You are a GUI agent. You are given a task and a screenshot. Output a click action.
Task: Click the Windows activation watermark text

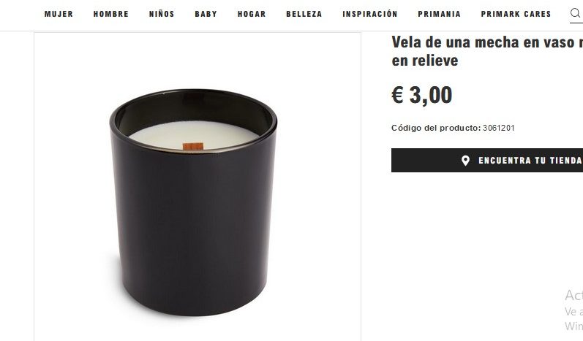click(573, 310)
